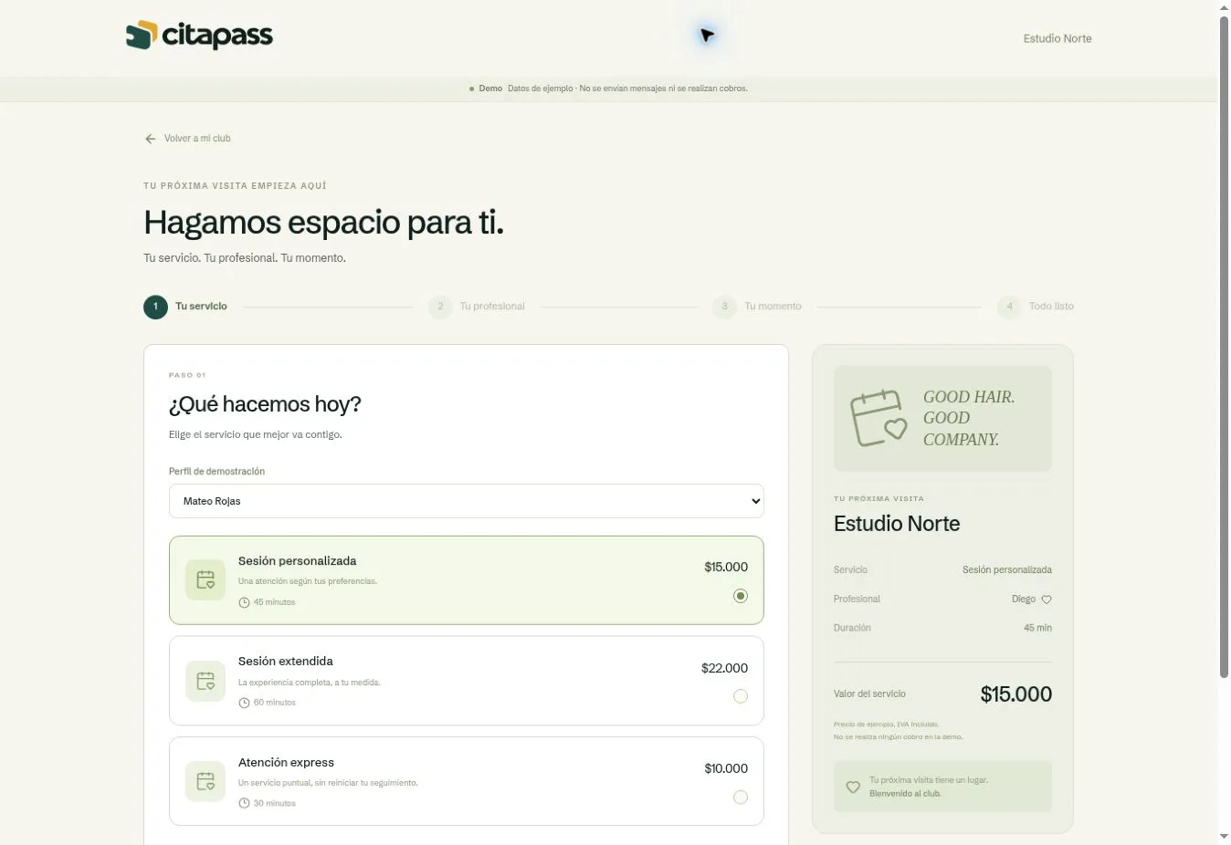Click the Hagamos espacio para ti. headline
The height and width of the screenshot is (845, 1231).
click(323, 223)
